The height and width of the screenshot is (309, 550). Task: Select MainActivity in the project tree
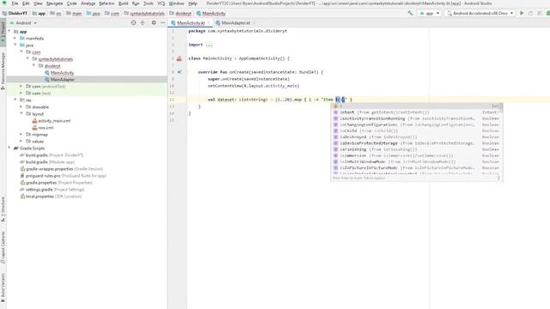[62, 73]
